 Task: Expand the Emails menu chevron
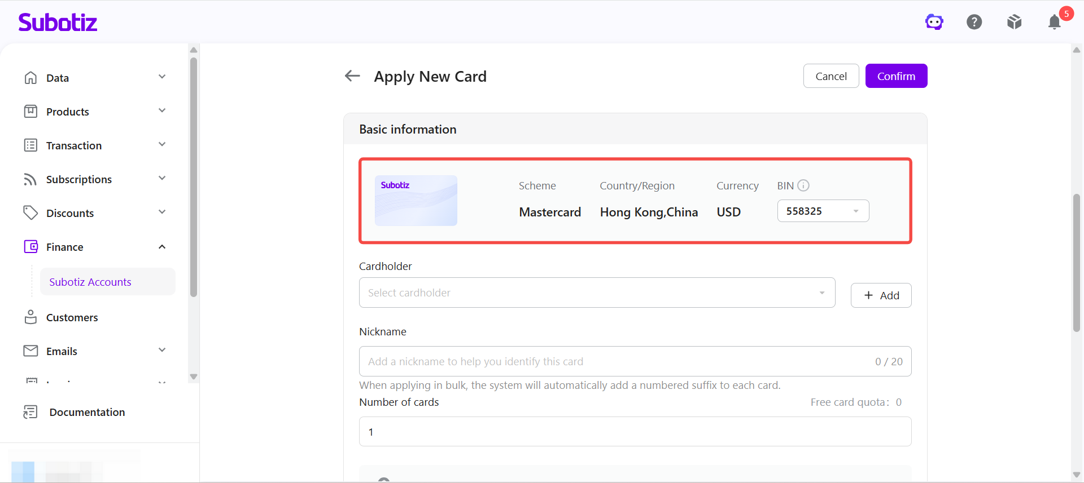pos(162,350)
